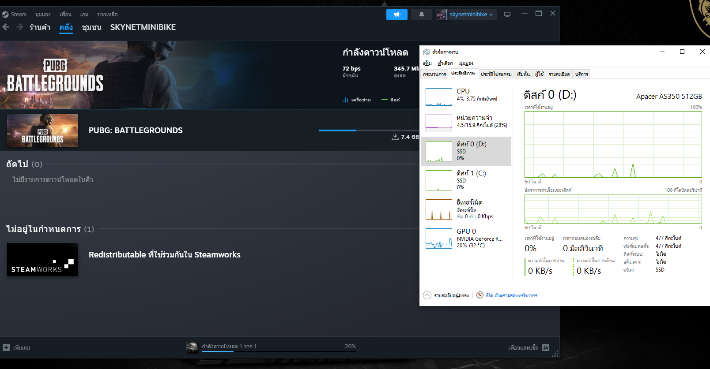Screen dimensions: 710x369
Task: Go back with Steam's left arrow
Action: 6,27
